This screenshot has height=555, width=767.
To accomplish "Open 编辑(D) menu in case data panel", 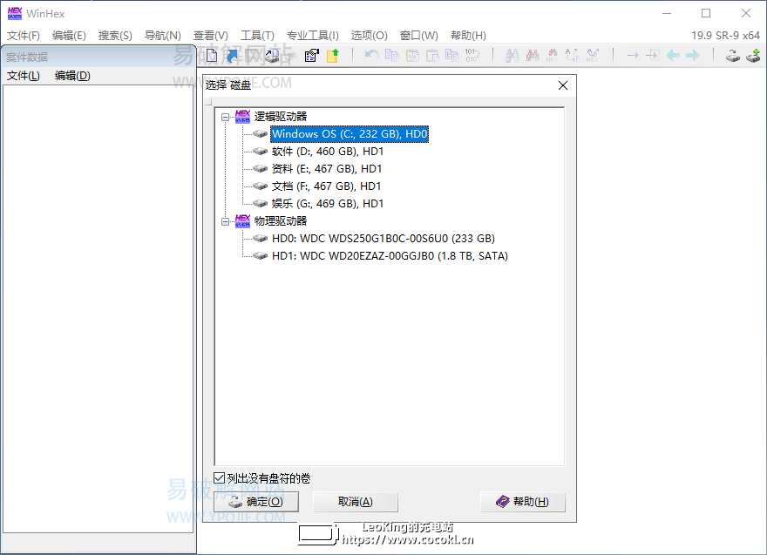I will tap(72, 76).
